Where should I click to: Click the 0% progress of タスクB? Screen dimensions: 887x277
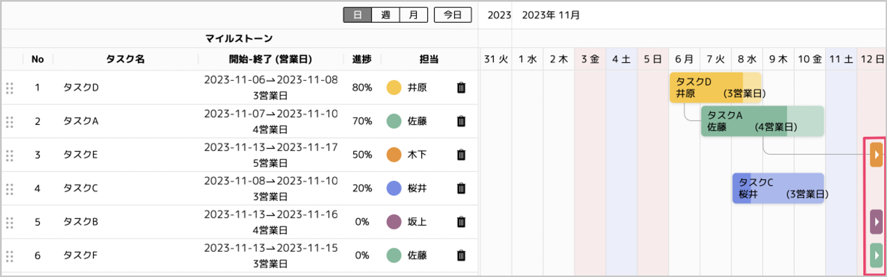click(x=362, y=222)
